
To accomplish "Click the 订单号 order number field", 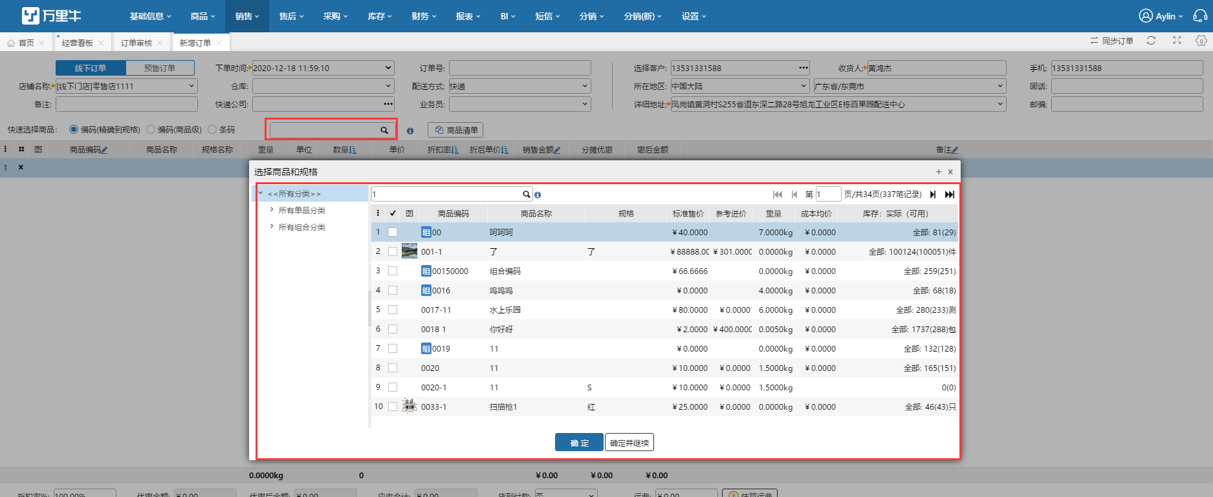I will click(520, 68).
